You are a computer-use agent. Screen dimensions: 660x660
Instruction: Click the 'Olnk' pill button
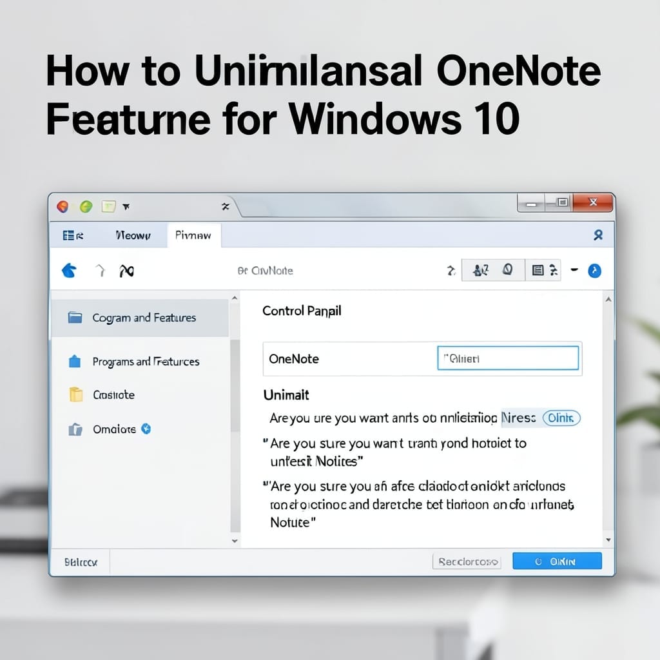(561, 418)
